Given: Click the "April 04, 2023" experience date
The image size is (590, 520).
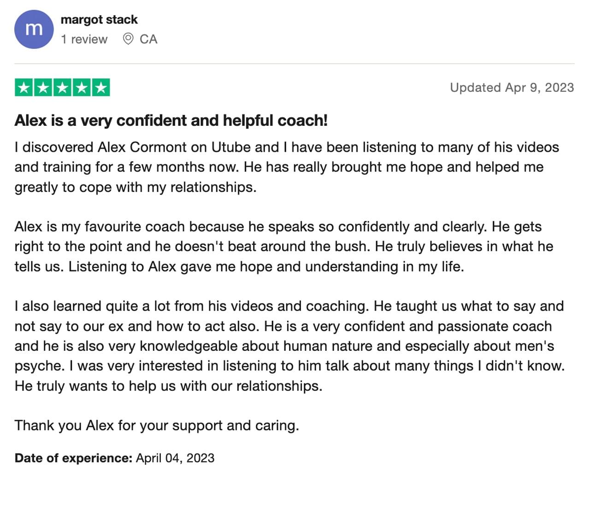Looking at the screenshot, I should click(x=175, y=458).
